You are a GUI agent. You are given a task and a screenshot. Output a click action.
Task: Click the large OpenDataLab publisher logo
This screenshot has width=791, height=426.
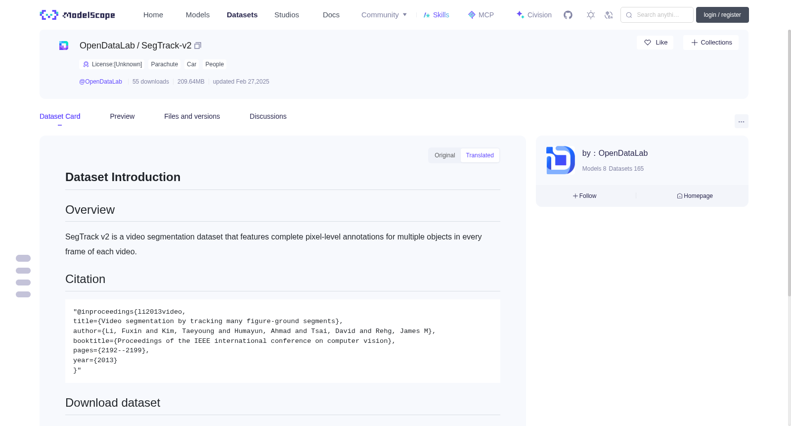coord(561,160)
